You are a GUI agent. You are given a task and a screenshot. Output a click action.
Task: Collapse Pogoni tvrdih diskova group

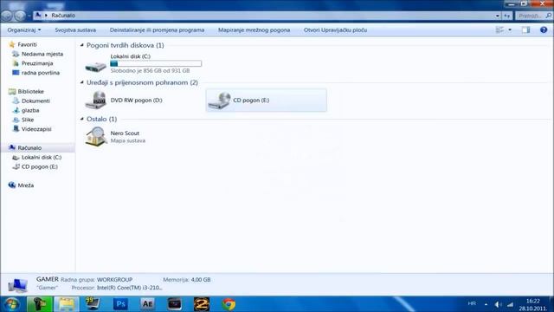point(82,45)
